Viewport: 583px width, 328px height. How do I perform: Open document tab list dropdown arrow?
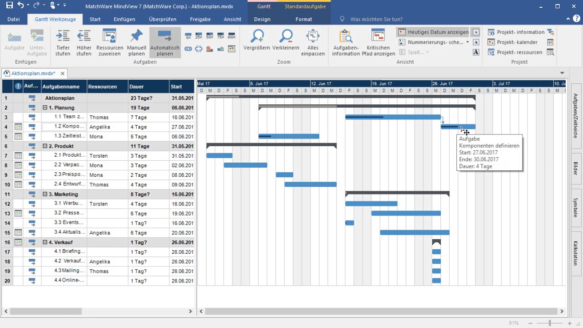562,73
